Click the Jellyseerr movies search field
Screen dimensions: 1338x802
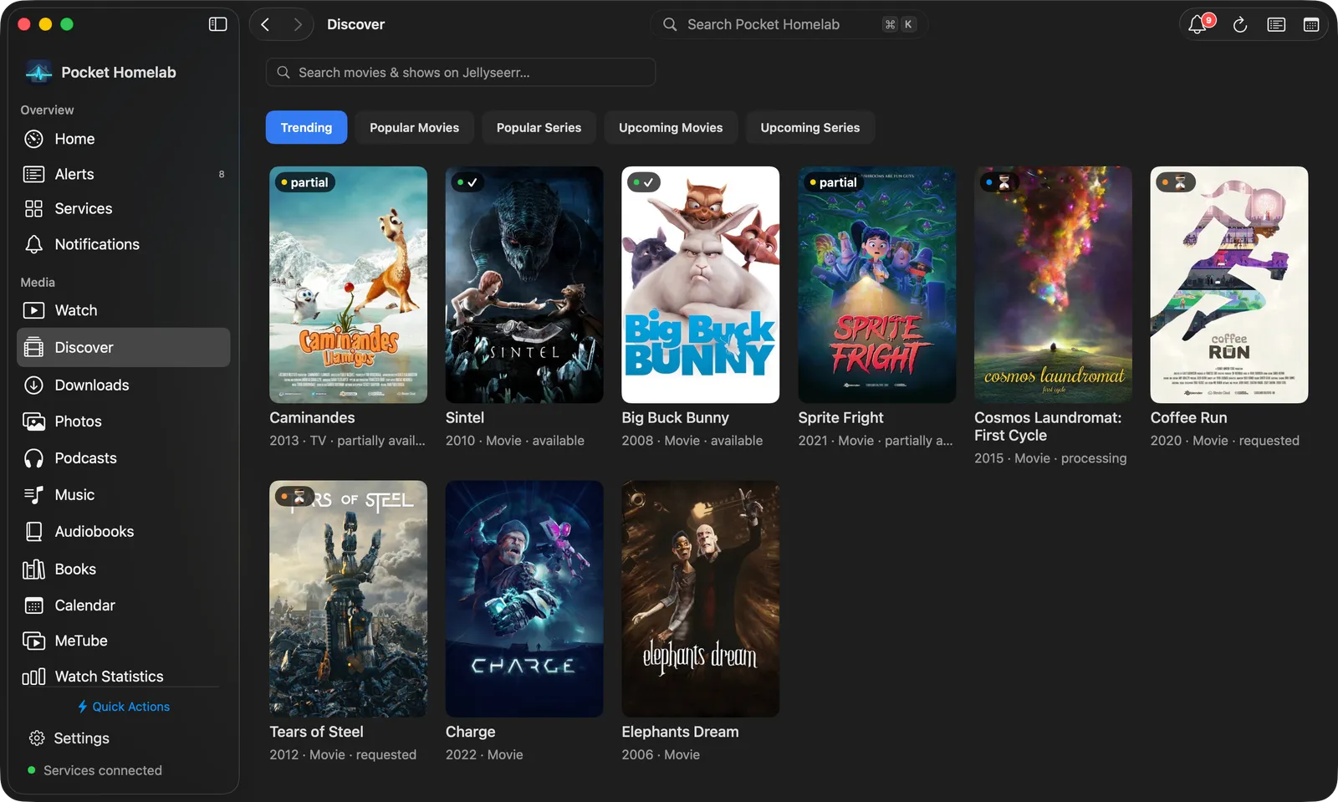tap(461, 72)
